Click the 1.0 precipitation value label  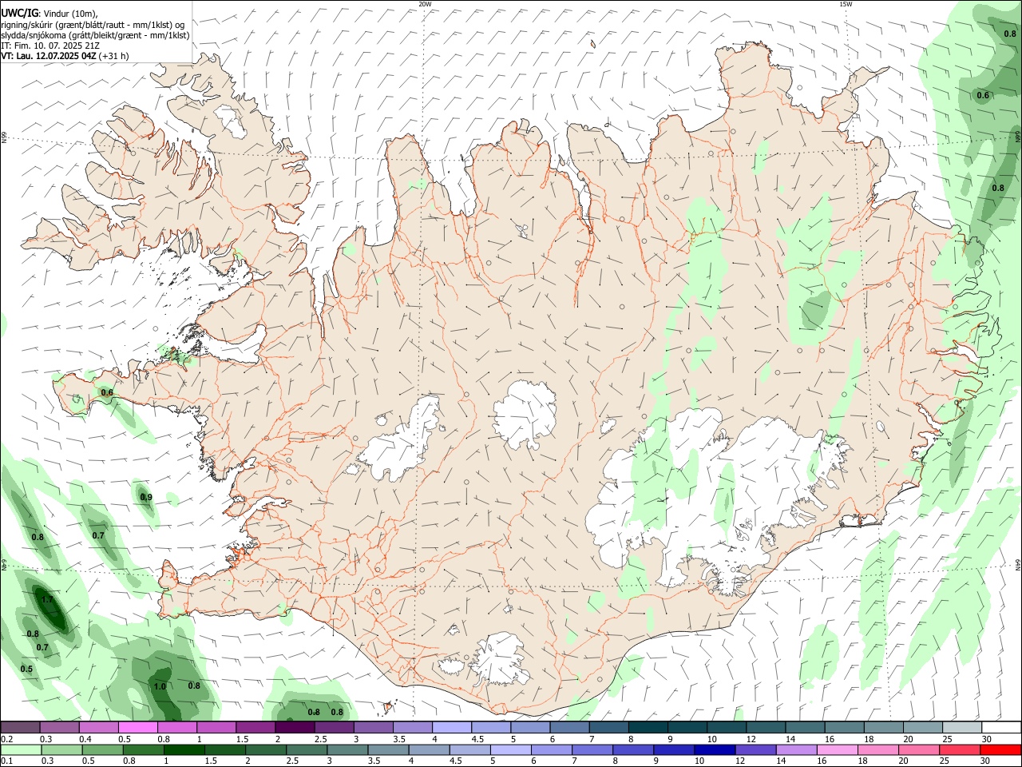160,686
